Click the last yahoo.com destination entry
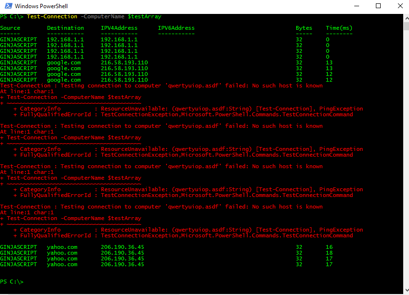Screen dimensions: 409x295 point(62,264)
